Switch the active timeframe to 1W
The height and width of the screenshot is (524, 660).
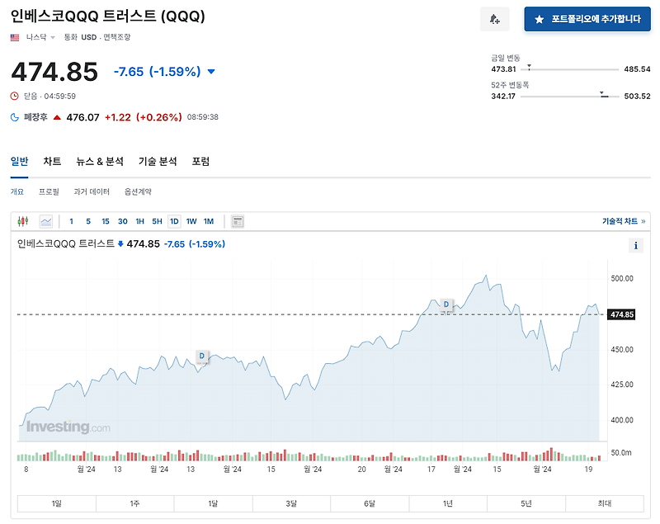(x=192, y=221)
